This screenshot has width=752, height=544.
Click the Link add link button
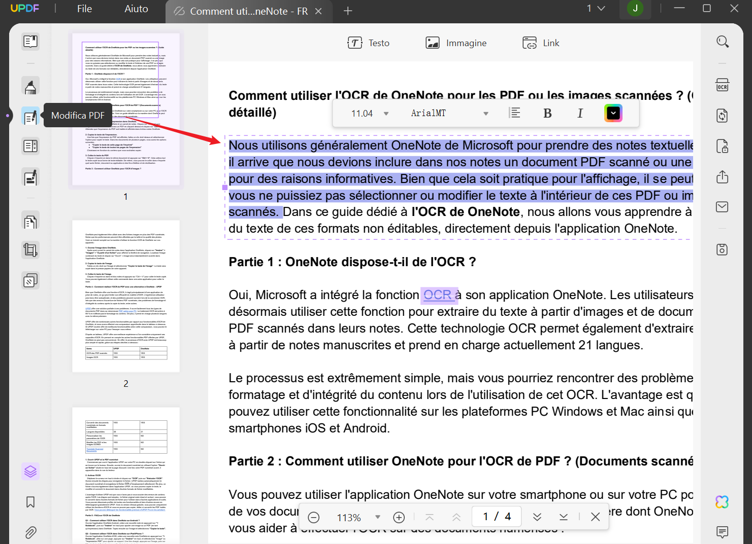click(541, 43)
